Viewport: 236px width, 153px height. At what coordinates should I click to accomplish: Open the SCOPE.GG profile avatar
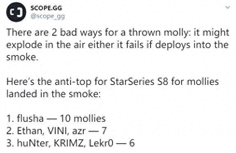(16, 12)
